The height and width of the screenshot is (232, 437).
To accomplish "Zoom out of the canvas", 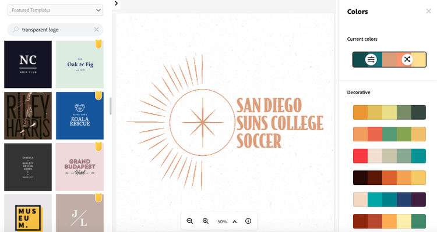I will point(190,221).
